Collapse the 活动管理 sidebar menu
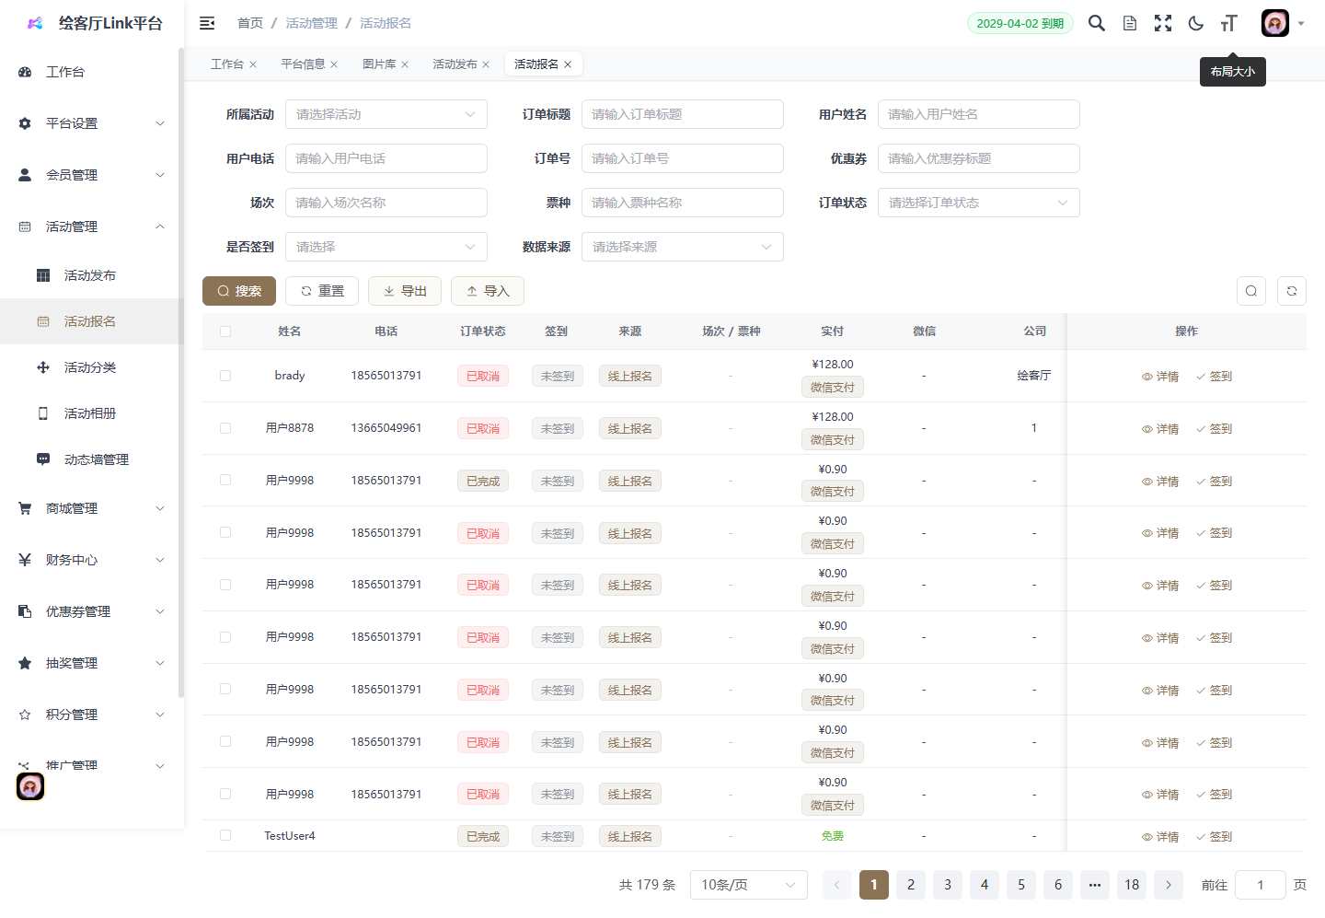 pos(92,227)
